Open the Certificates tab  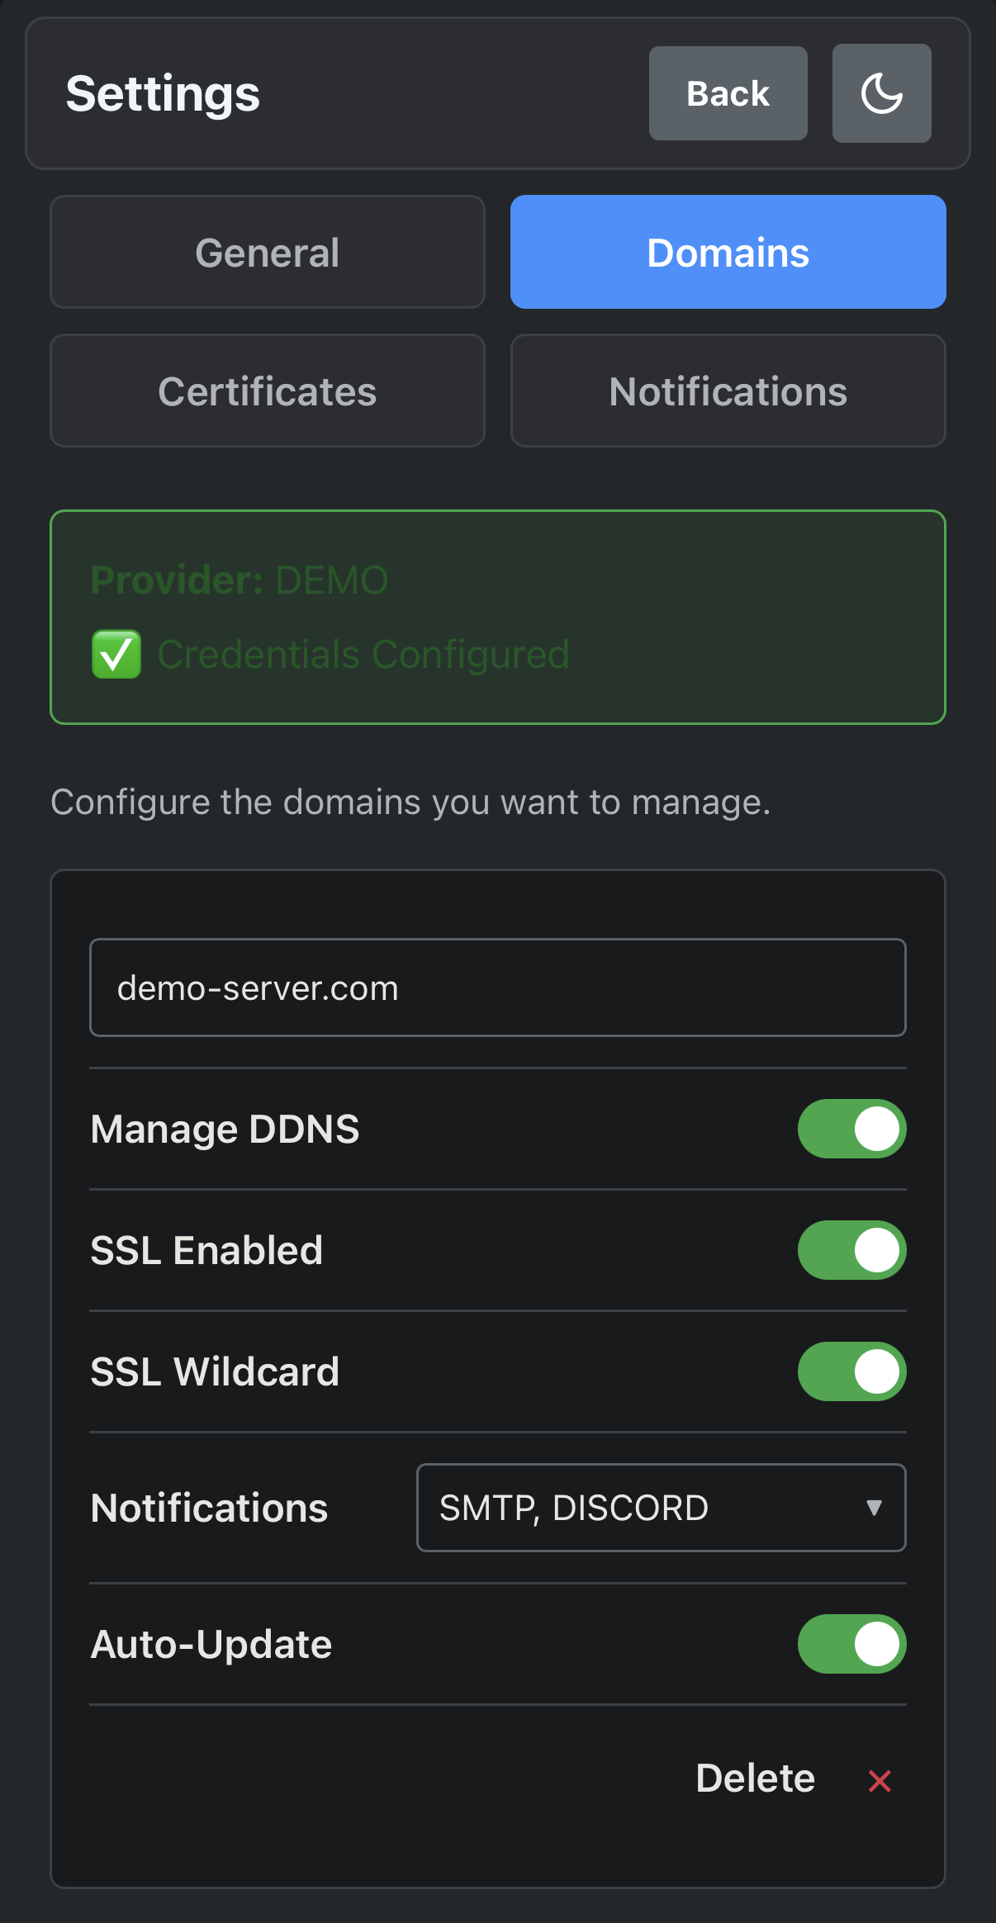tap(268, 391)
